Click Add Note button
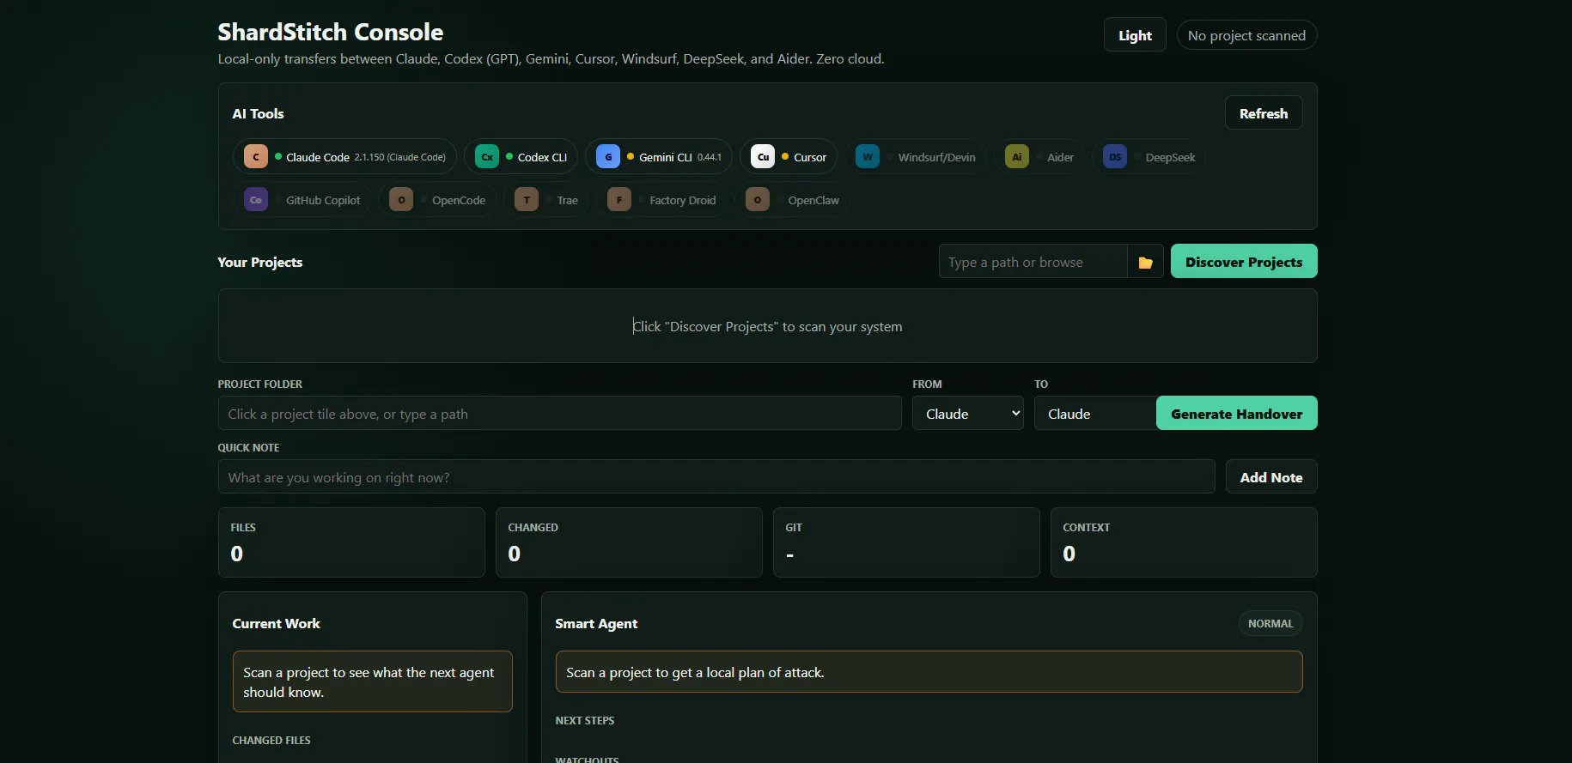Image resolution: width=1572 pixels, height=763 pixels. click(1271, 477)
